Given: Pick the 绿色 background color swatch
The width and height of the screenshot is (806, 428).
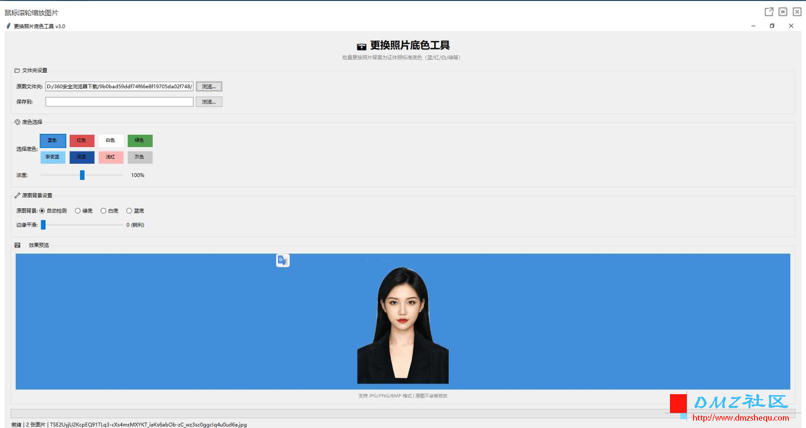Looking at the screenshot, I should tap(140, 141).
